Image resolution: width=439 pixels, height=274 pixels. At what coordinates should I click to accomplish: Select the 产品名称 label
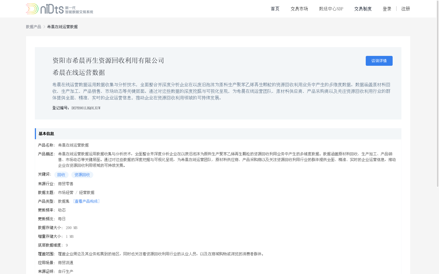pyautogui.click(x=46, y=145)
